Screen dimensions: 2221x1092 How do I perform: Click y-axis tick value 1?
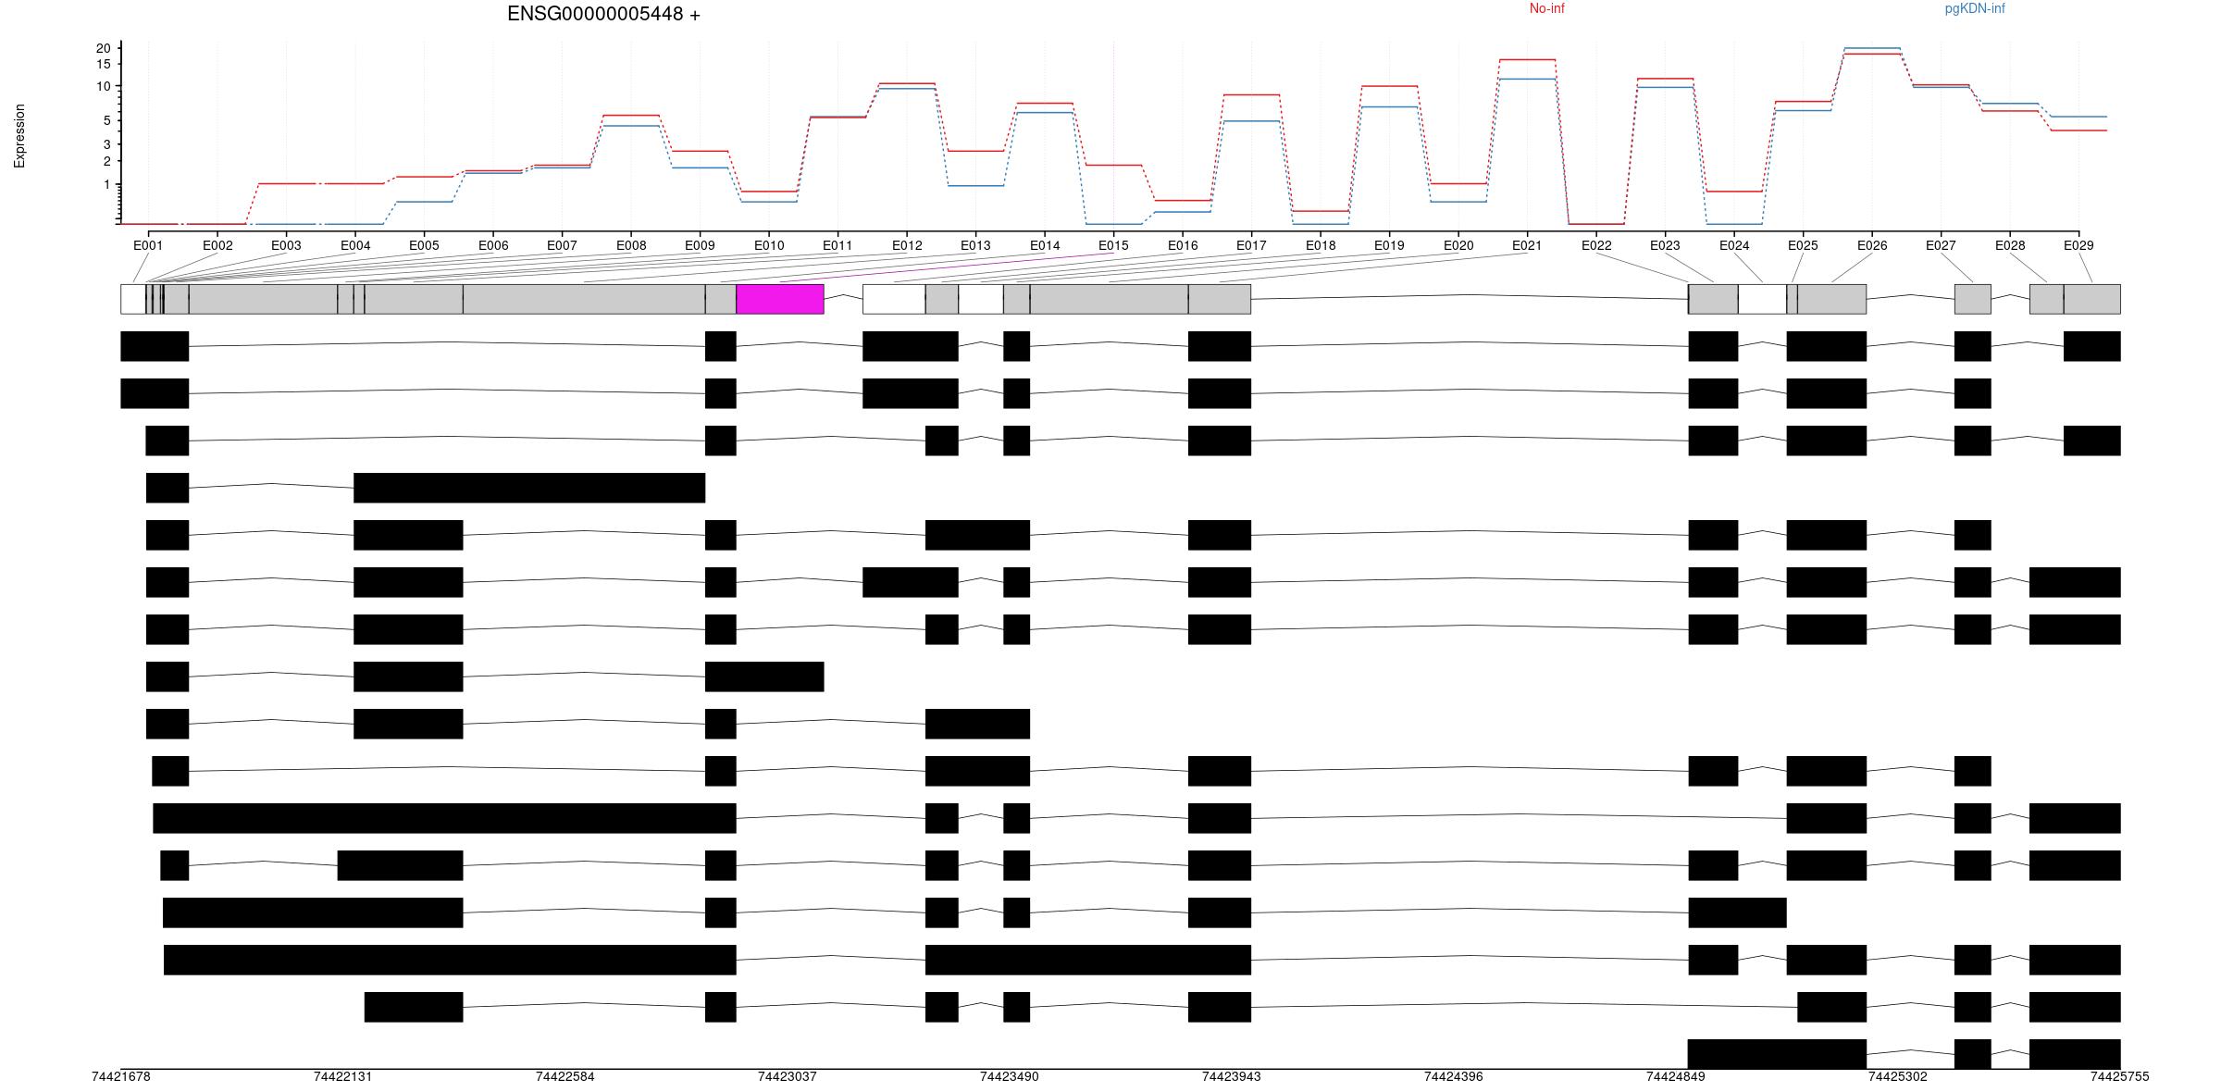point(107,184)
